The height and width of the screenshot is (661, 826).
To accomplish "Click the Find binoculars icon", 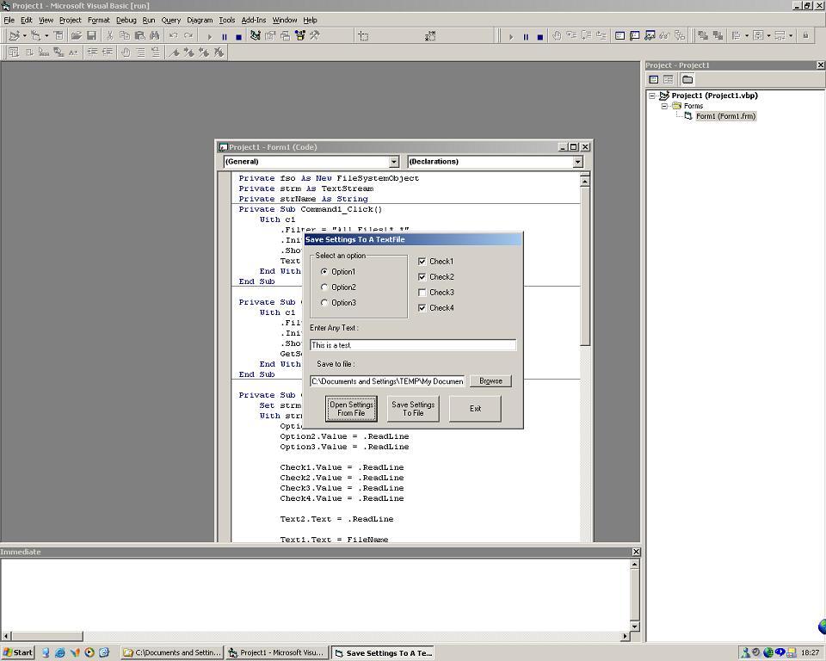I will pos(154,36).
